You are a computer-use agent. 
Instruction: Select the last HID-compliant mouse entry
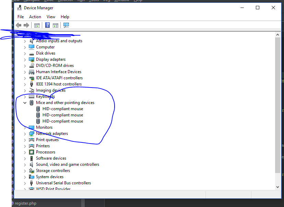coord(63,121)
